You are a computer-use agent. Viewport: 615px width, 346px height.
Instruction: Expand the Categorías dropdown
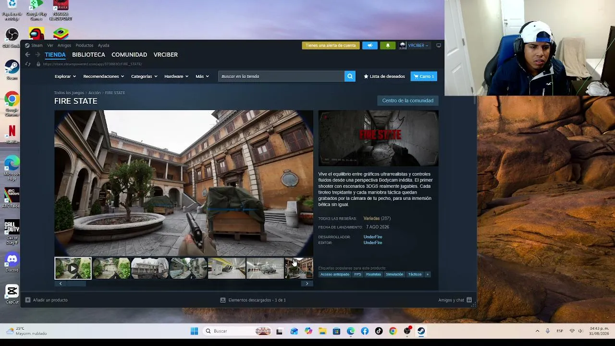[144, 76]
